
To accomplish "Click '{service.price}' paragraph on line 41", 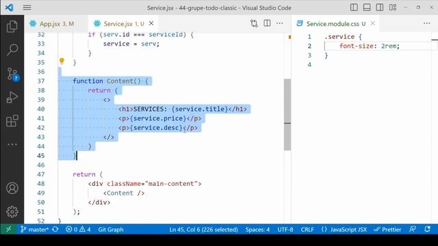I will point(159,118).
